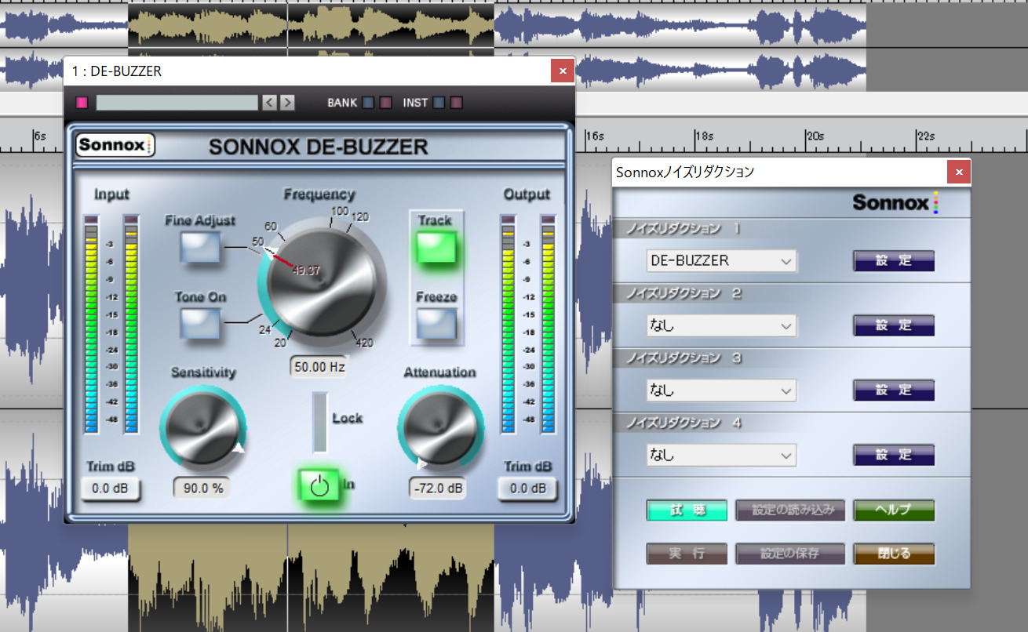This screenshot has width=1028, height=632.
Task: Click the 50.00 Hz frequency value field
Action: 319,366
